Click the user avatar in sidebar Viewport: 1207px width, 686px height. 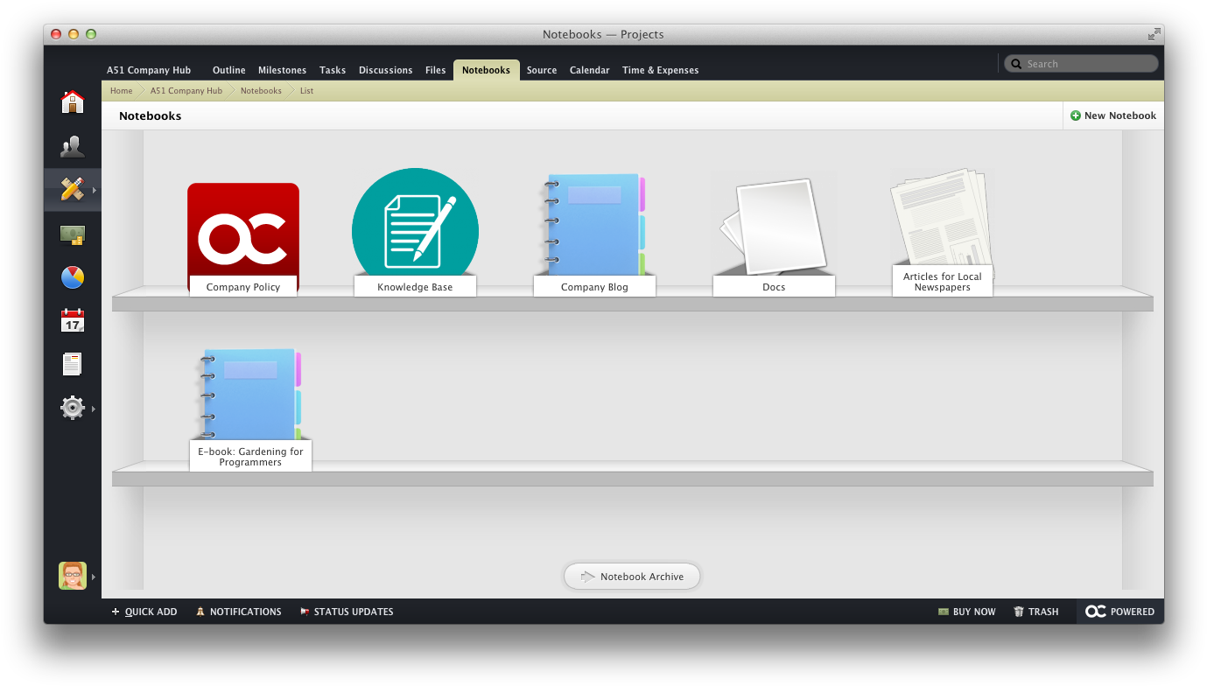(73, 576)
